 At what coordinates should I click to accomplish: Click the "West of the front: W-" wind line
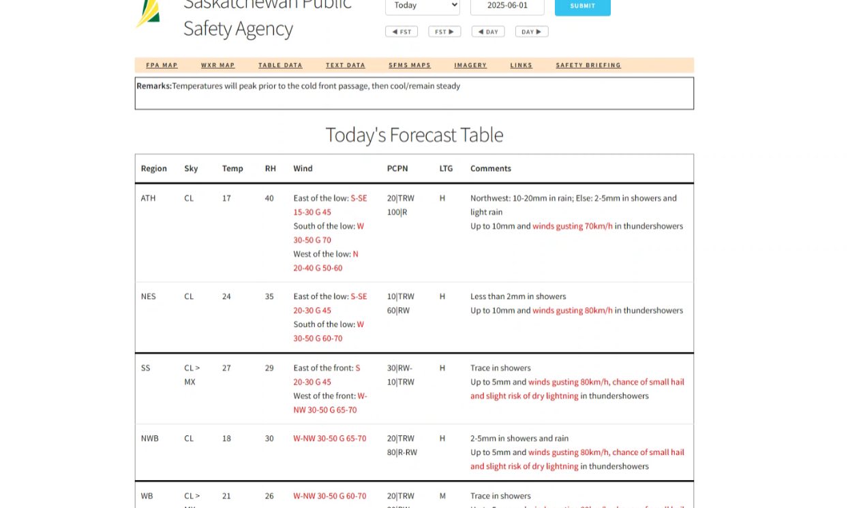click(x=331, y=396)
